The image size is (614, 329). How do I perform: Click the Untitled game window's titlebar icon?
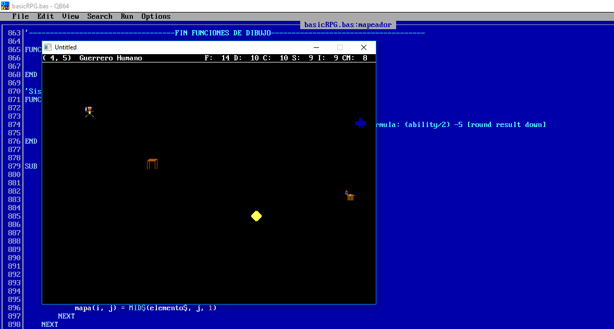click(x=47, y=47)
